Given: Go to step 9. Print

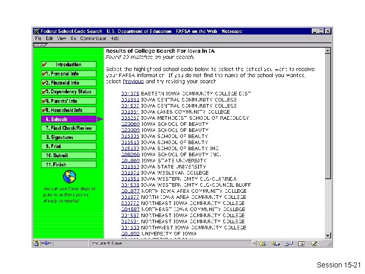Looking at the screenshot, I should click(x=68, y=146).
